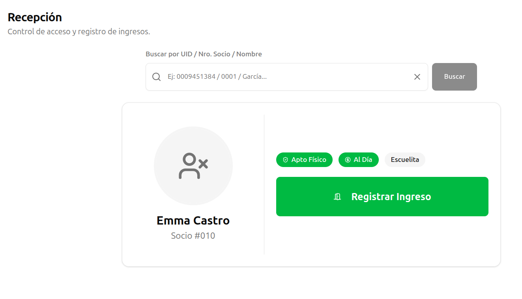
Task: Click the Buscar por UID / Nro. Socio / Nombre label
Action: coord(204,54)
